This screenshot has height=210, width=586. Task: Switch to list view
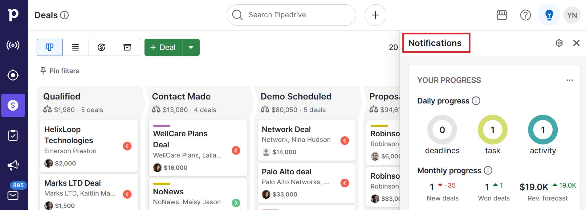tap(75, 47)
